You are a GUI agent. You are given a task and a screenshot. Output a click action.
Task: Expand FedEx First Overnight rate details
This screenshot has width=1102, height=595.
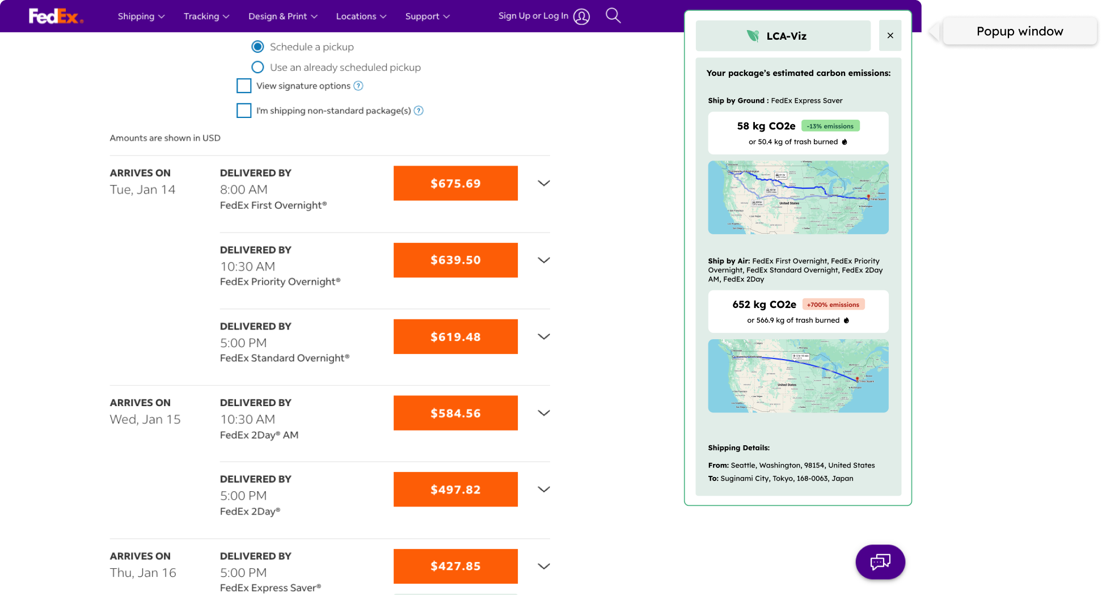[543, 183]
